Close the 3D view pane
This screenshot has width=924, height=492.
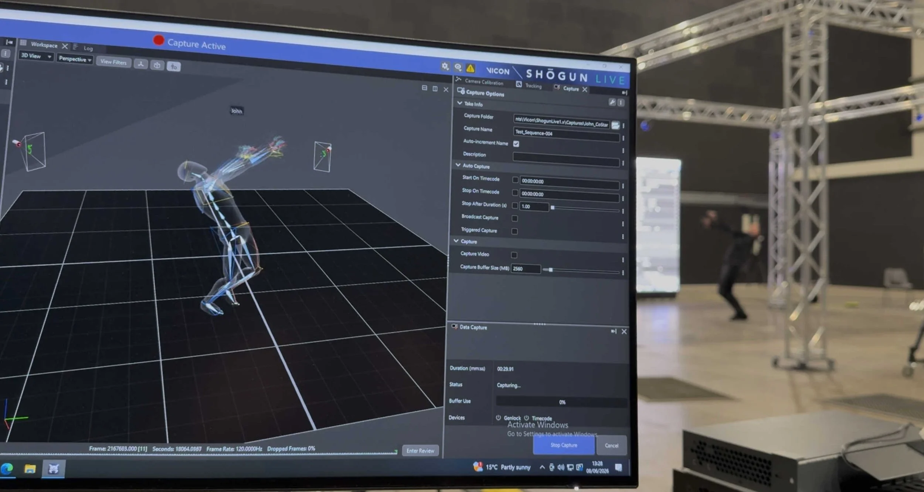point(446,89)
